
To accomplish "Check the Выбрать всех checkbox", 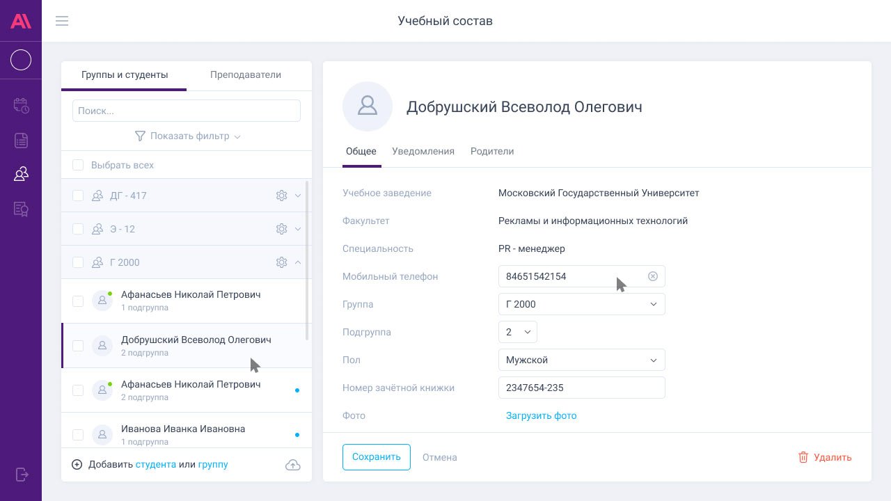I will click(x=78, y=165).
